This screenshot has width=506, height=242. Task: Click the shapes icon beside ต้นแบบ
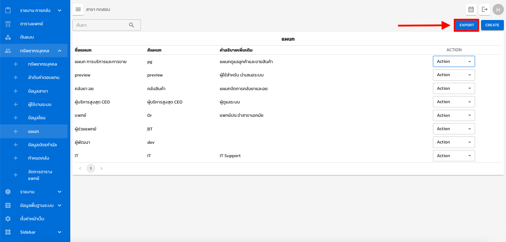tap(8, 37)
